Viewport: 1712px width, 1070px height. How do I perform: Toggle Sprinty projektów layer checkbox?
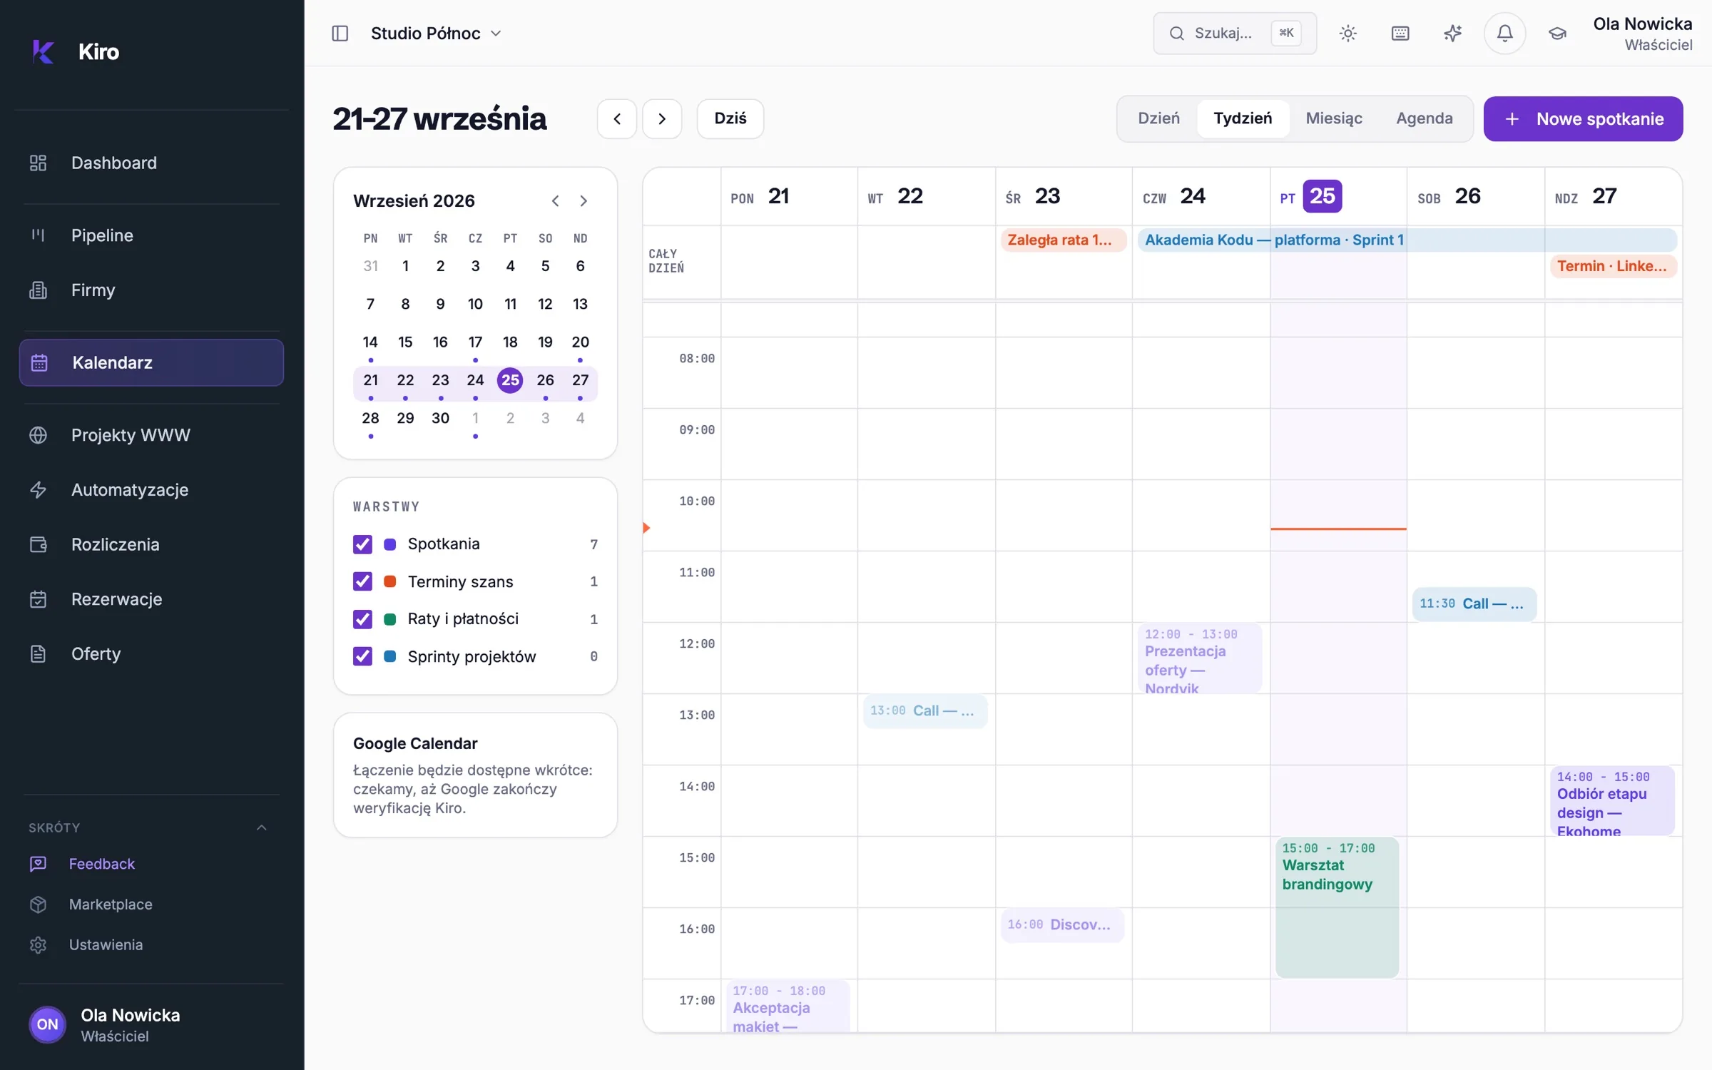tap(362, 656)
